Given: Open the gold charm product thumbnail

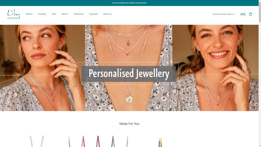Looking at the screenshot, I should (160, 142).
